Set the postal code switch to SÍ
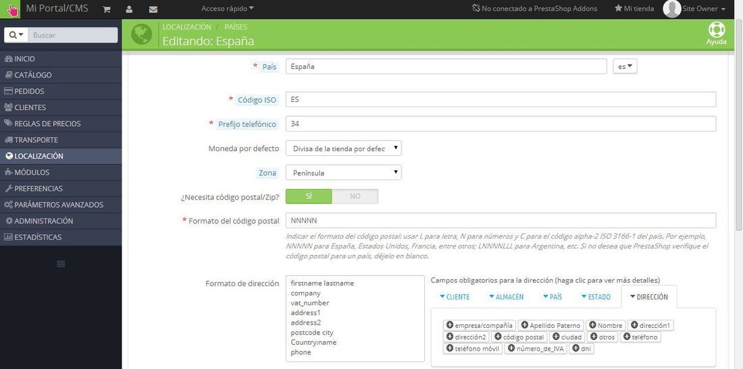Viewport: 743px width, 369px height. click(309, 196)
